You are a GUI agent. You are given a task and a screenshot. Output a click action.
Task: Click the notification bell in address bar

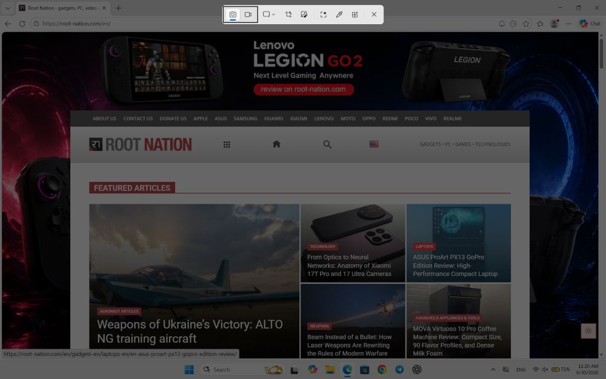pos(502,24)
